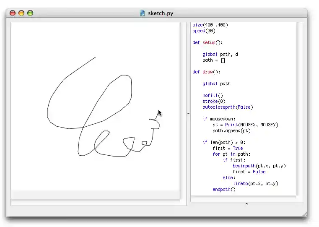
Task: Click the sketch.py document icon in title bar
Action: (x=143, y=13)
